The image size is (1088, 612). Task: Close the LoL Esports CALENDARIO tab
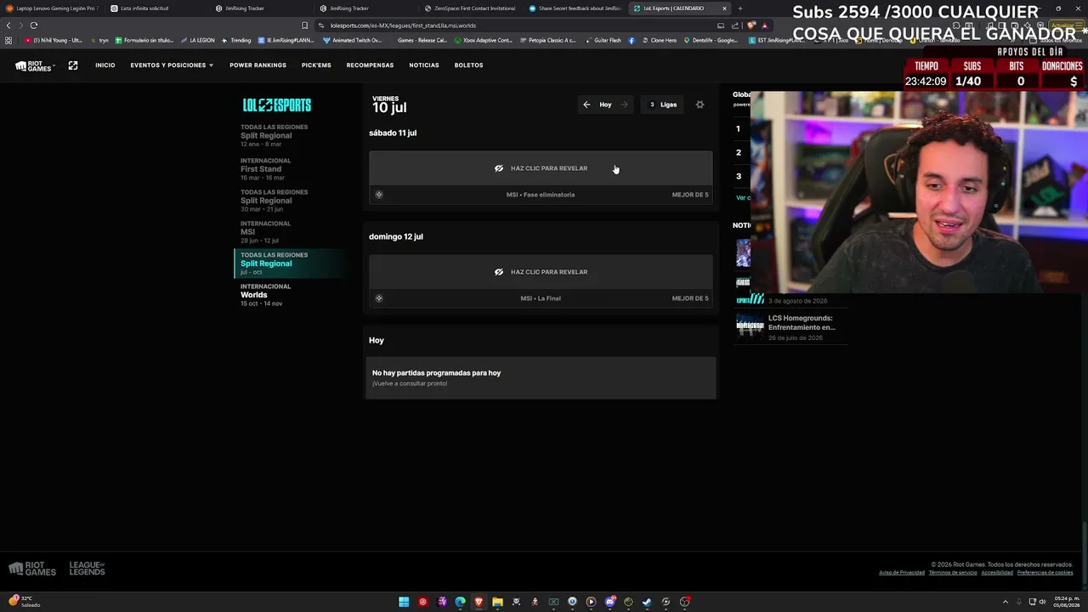(x=724, y=8)
